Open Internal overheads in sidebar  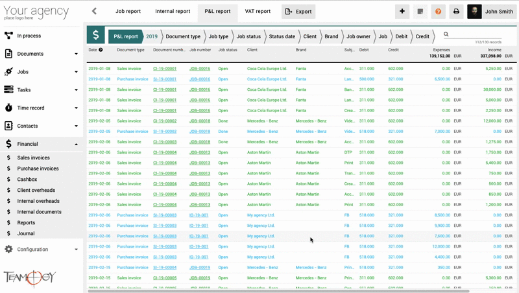coord(38,201)
